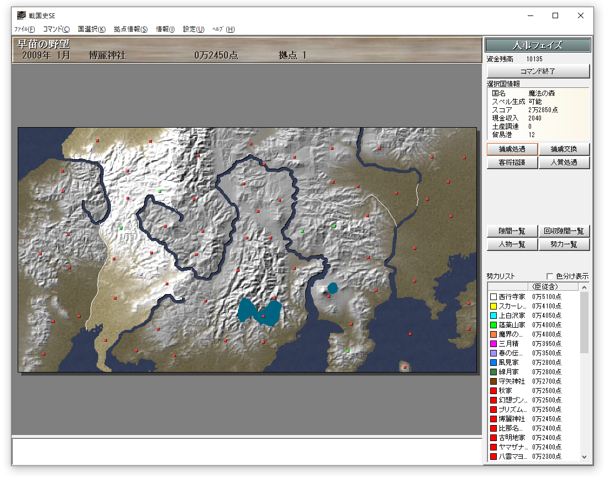Viewport: 605px width, 477px height.
Task: Open the 拠点情報(S) menu
Action: [131, 29]
